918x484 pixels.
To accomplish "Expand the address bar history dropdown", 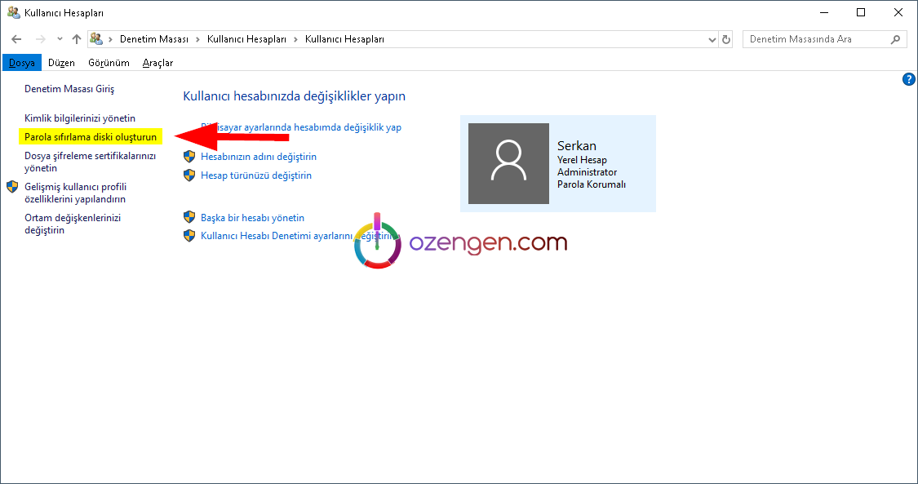I will [x=712, y=39].
